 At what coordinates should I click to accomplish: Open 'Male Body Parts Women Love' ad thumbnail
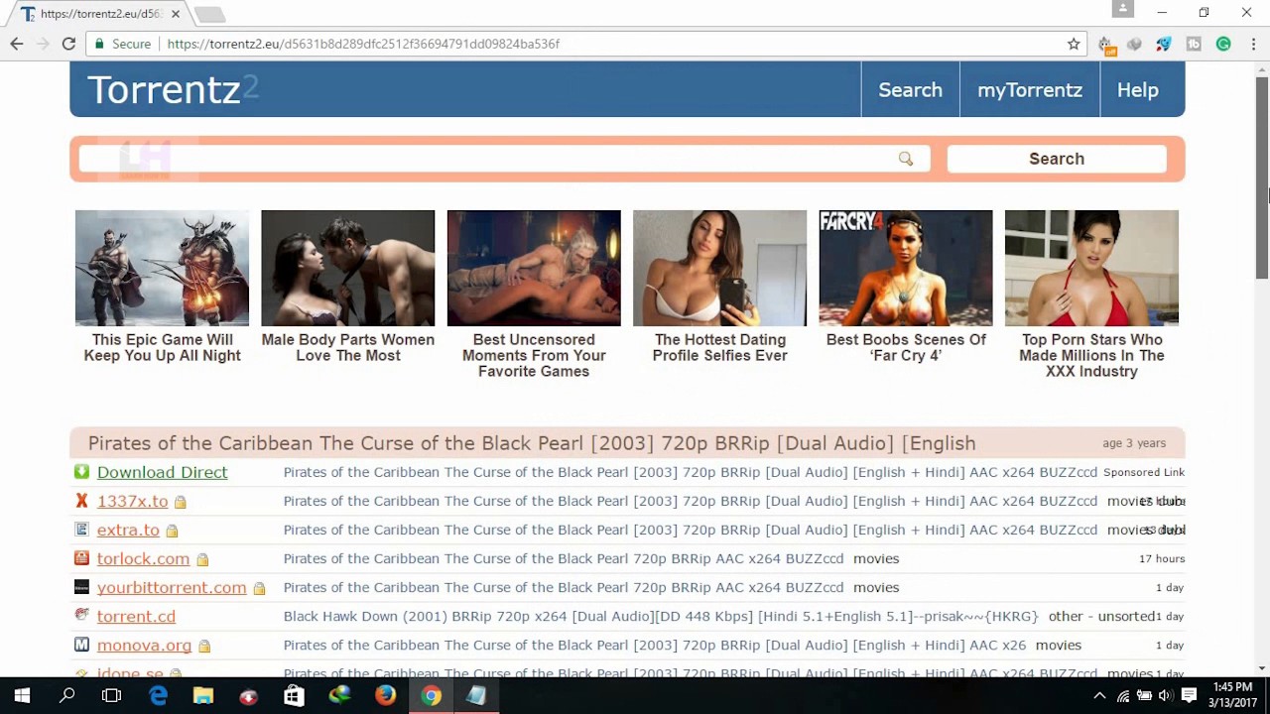click(x=347, y=268)
